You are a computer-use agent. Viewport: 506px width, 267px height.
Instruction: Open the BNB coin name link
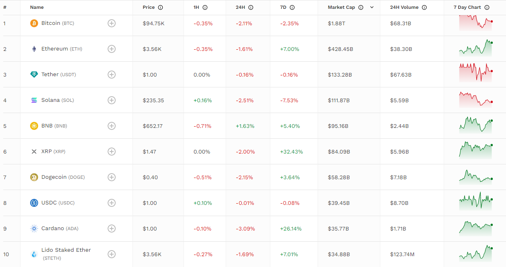coord(47,126)
